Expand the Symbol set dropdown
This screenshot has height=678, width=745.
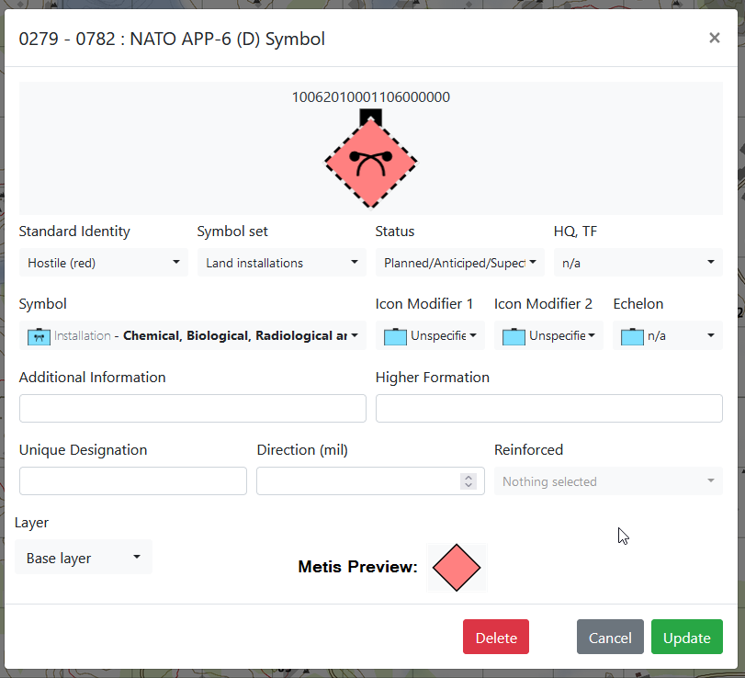tap(280, 262)
